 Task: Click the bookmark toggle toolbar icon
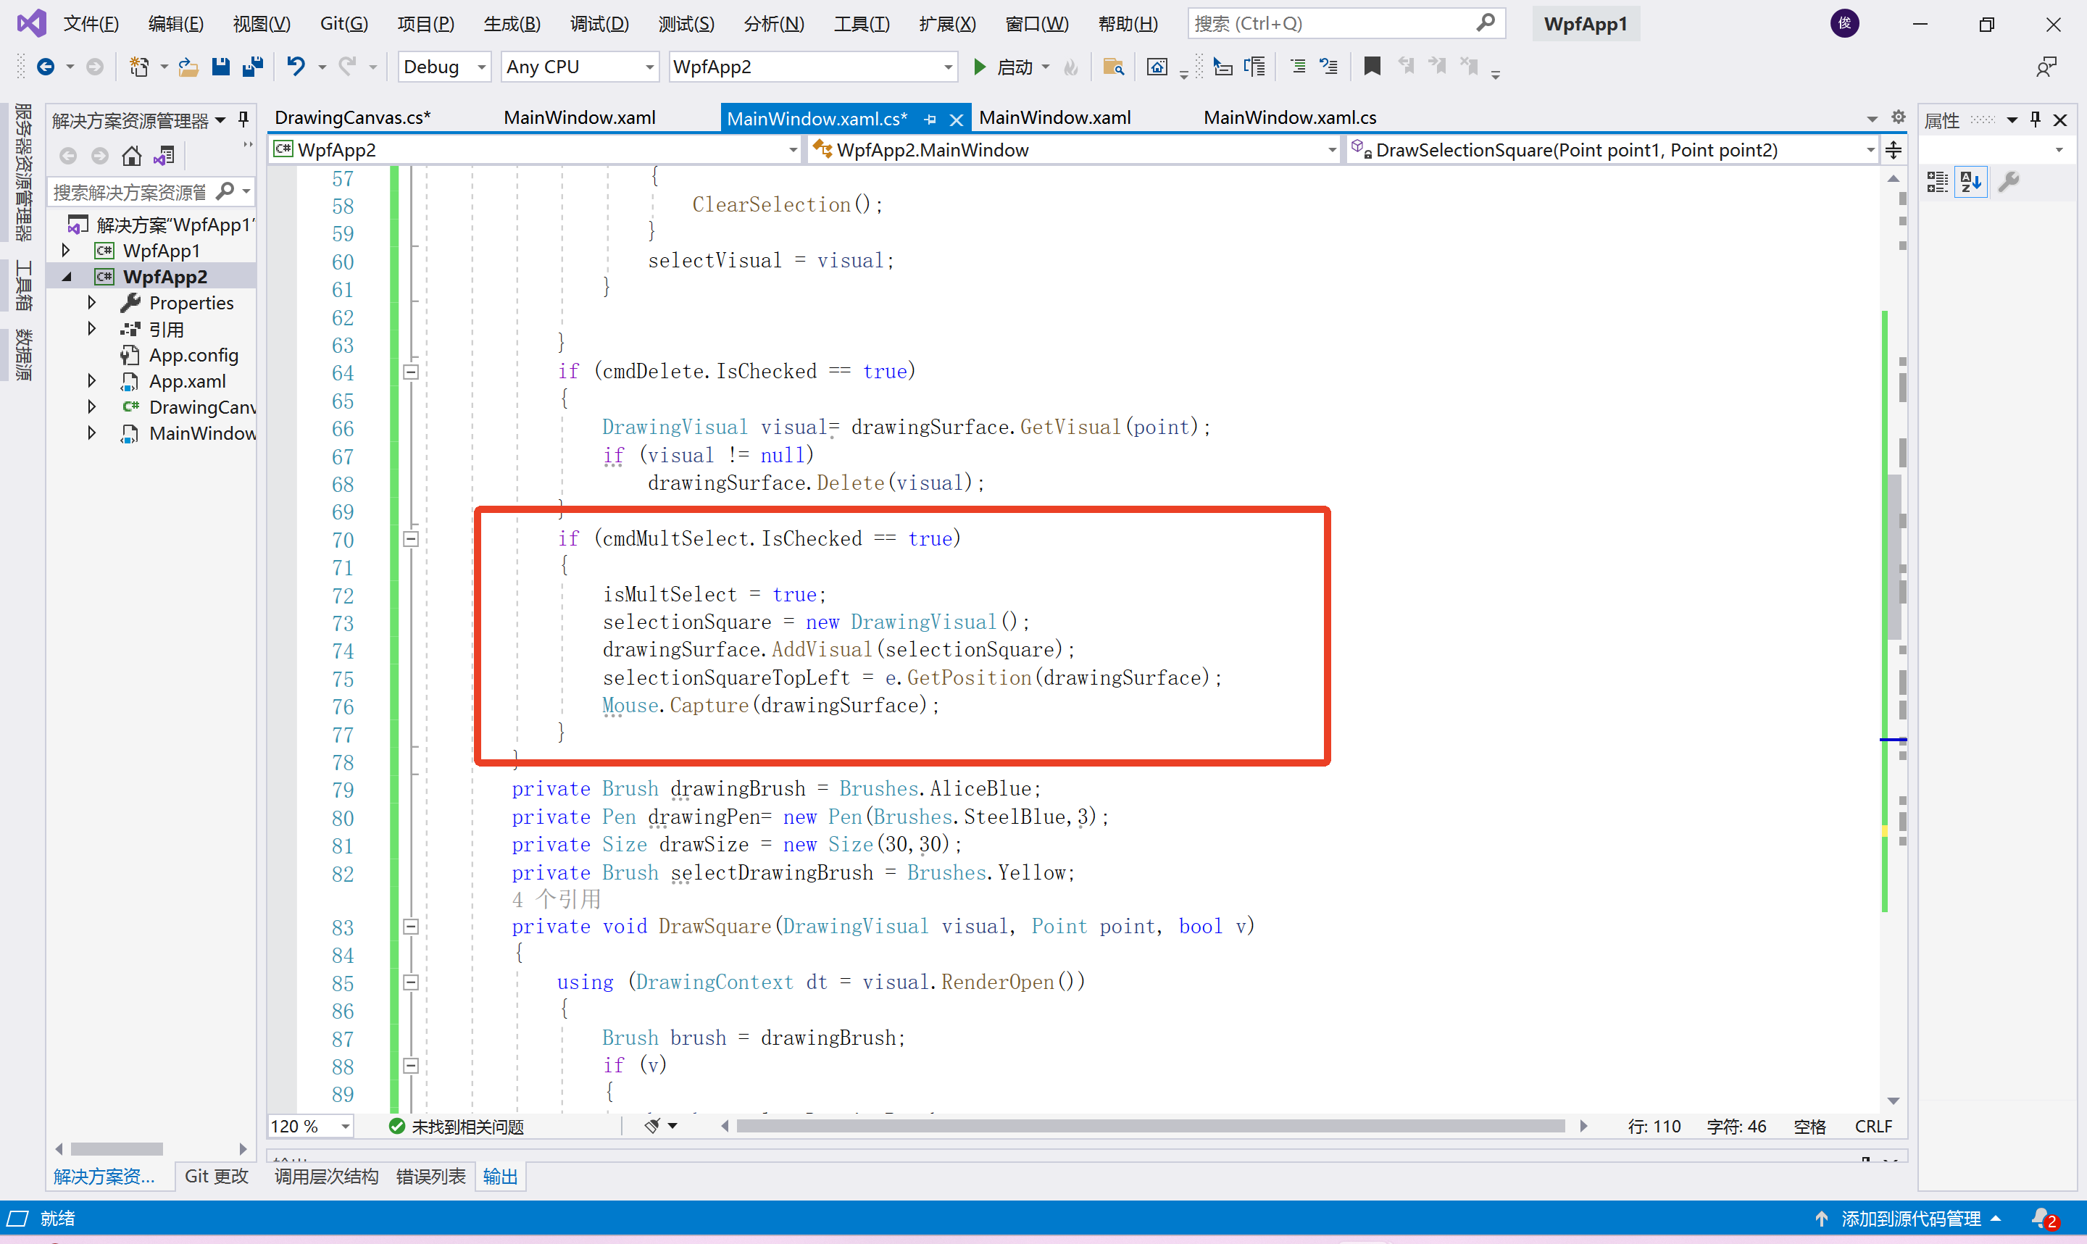coord(1371,66)
